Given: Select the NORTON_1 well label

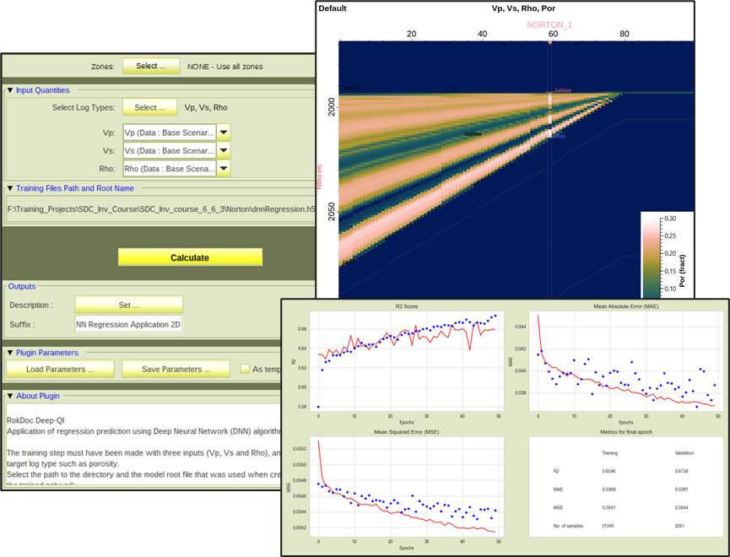Looking at the screenshot, I should (x=549, y=25).
